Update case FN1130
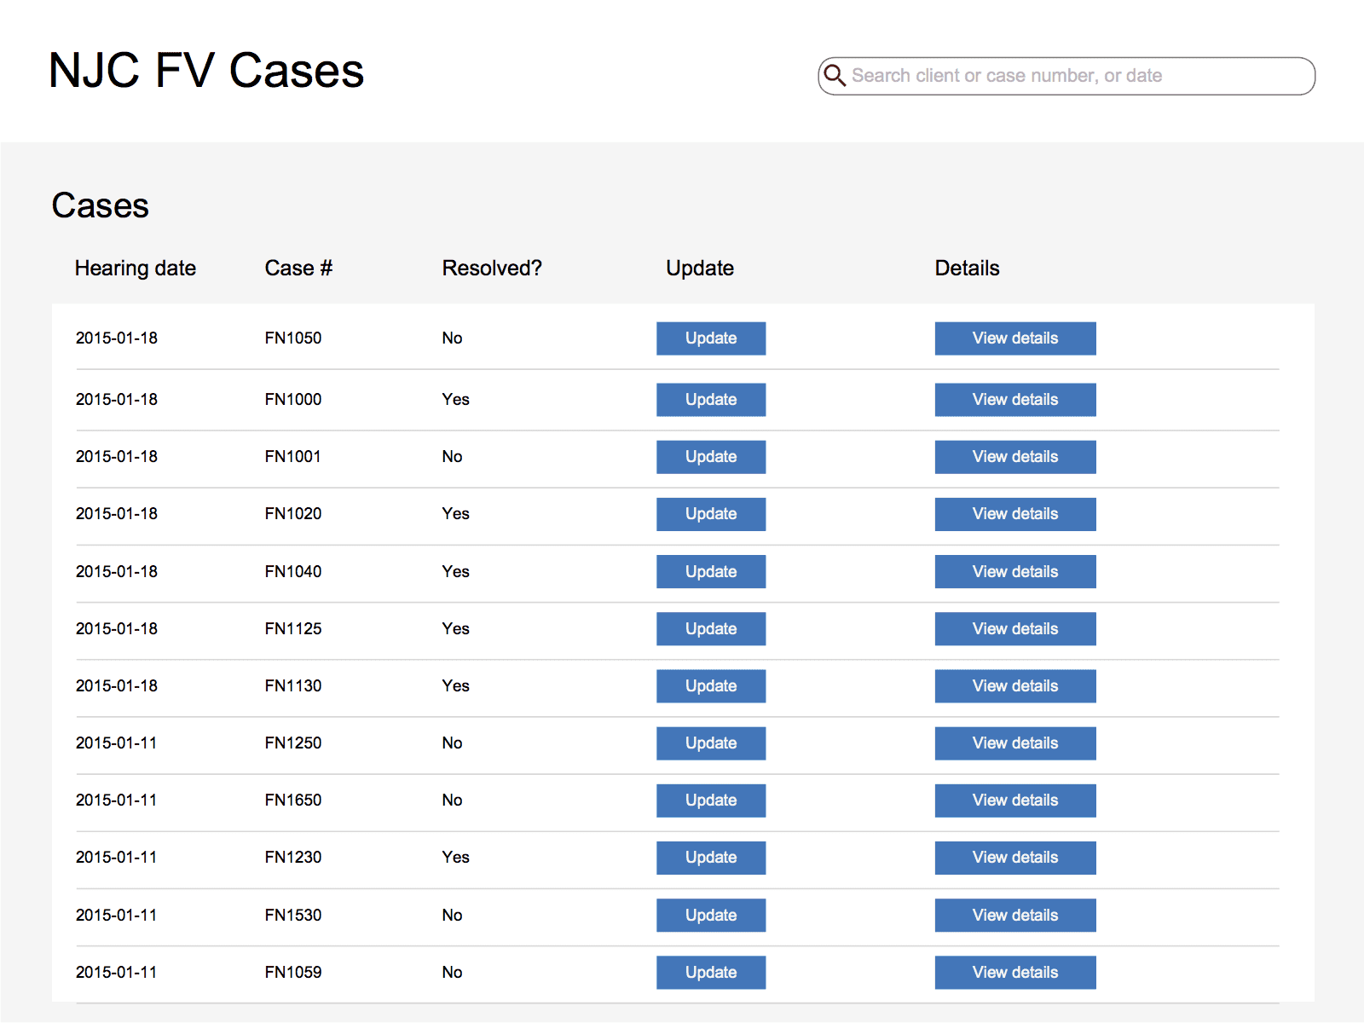Screen dimensions: 1364x1023 click(711, 686)
